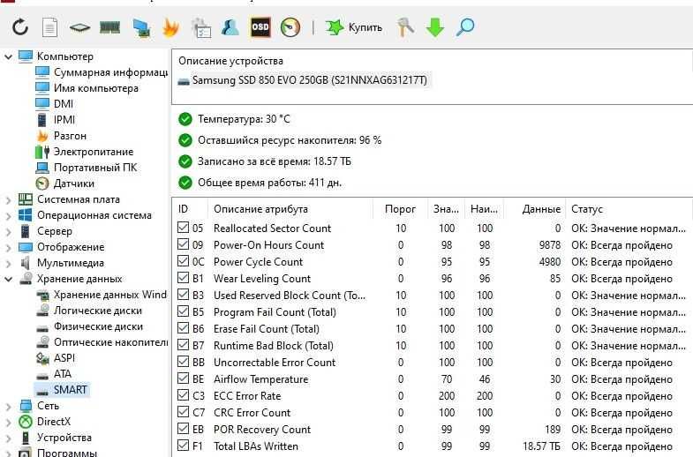The width and height of the screenshot is (693, 457).
Task: Click the network monitor toolbar icon
Action: [141, 28]
